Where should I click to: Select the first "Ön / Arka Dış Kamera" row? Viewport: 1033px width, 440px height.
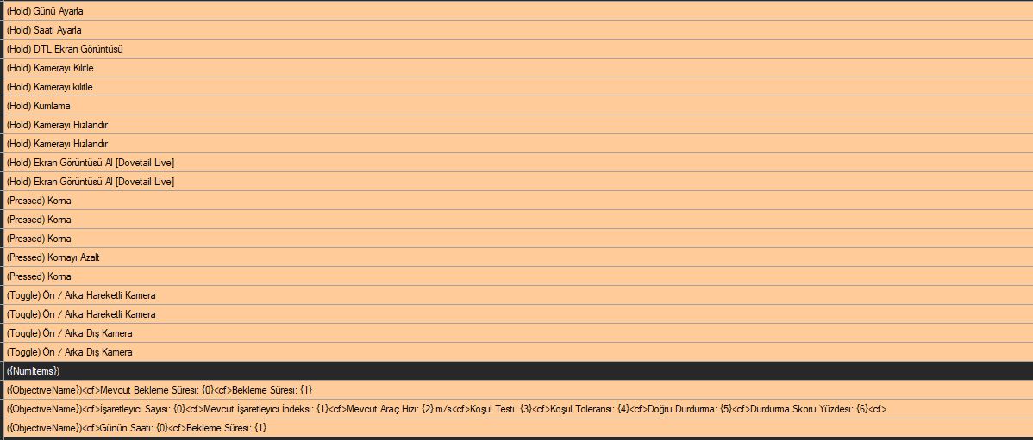pyautogui.click(x=70, y=333)
